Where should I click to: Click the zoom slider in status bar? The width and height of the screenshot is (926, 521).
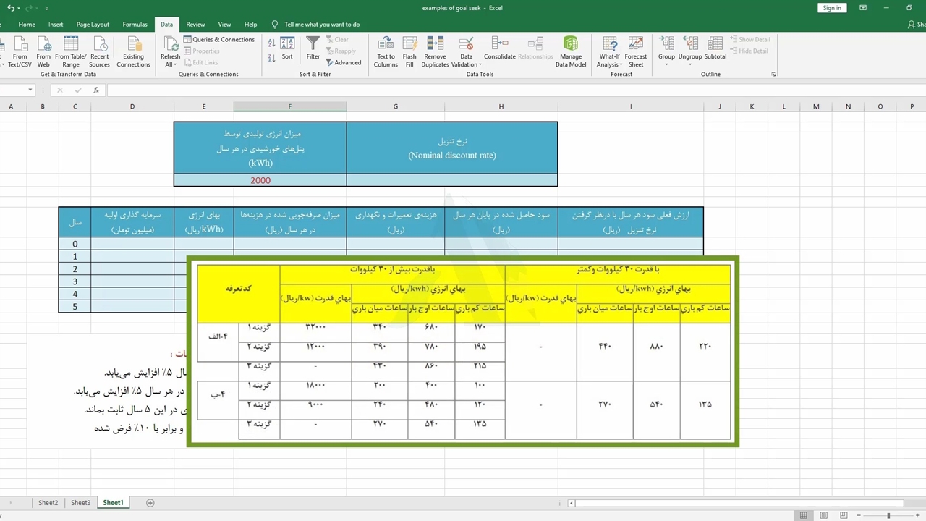pyautogui.click(x=888, y=515)
